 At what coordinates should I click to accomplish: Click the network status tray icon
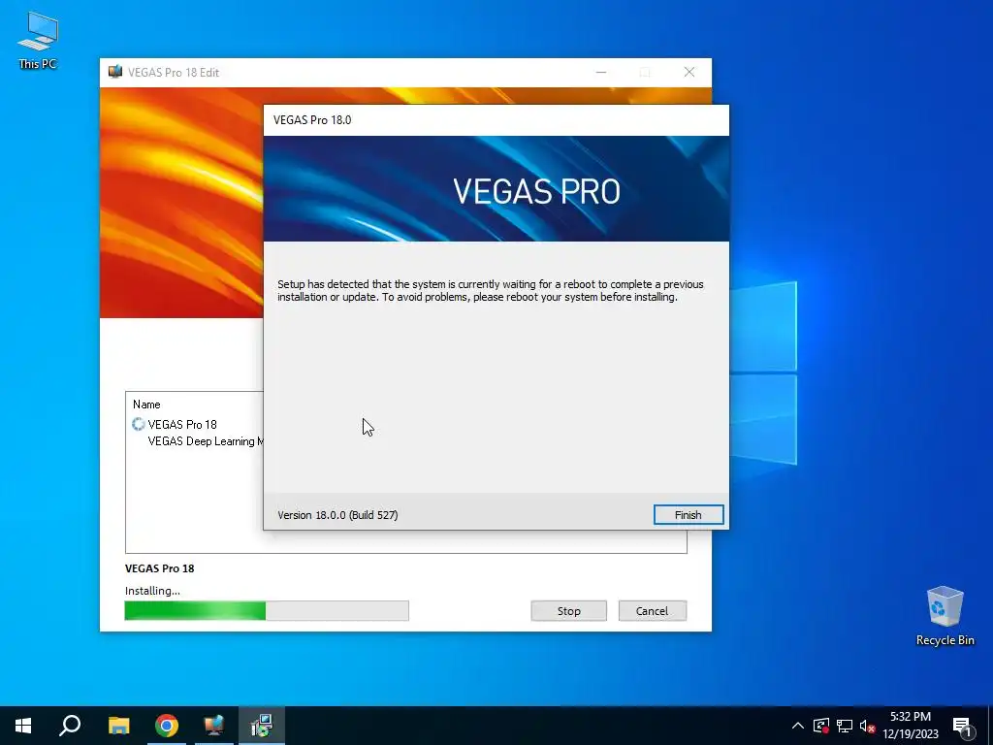click(x=845, y=726)
